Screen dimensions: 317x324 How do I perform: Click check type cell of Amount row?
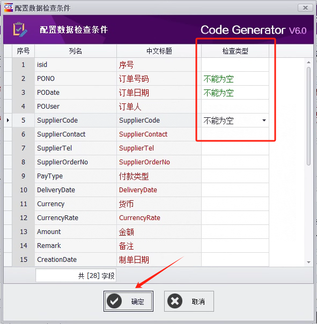(x=235, y=232)
